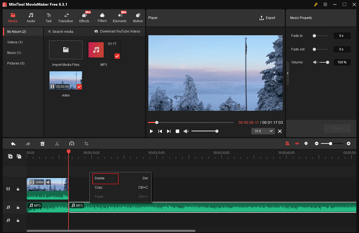The width and height of the screenshot is (359, 233).
Task: Toggle the video track lock
Action: point(18,189)
